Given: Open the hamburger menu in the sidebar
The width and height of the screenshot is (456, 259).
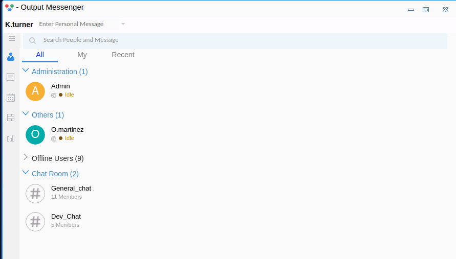Looking at the screenshot, I should click(x=11, y=38).
